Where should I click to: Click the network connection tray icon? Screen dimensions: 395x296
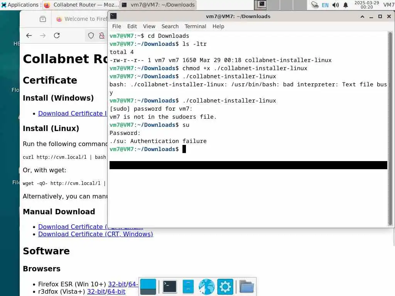pyautogui.click(x=315, y=5)
